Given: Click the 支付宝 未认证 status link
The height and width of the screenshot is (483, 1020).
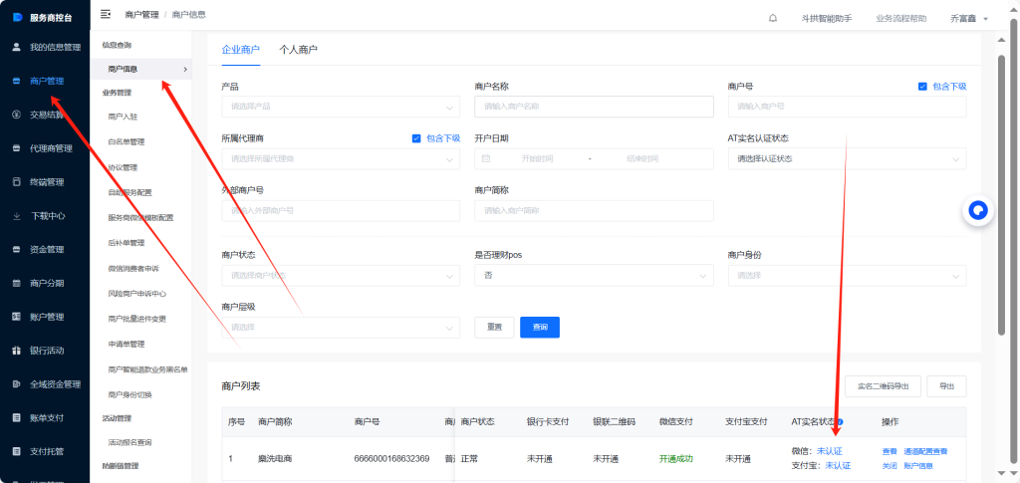Looking at the screenshot, I should [838, 465].
